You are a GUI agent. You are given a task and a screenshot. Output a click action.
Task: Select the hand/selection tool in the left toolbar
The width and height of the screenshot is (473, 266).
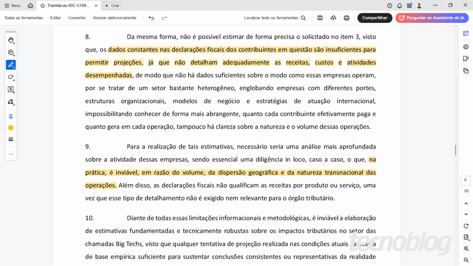11,40
